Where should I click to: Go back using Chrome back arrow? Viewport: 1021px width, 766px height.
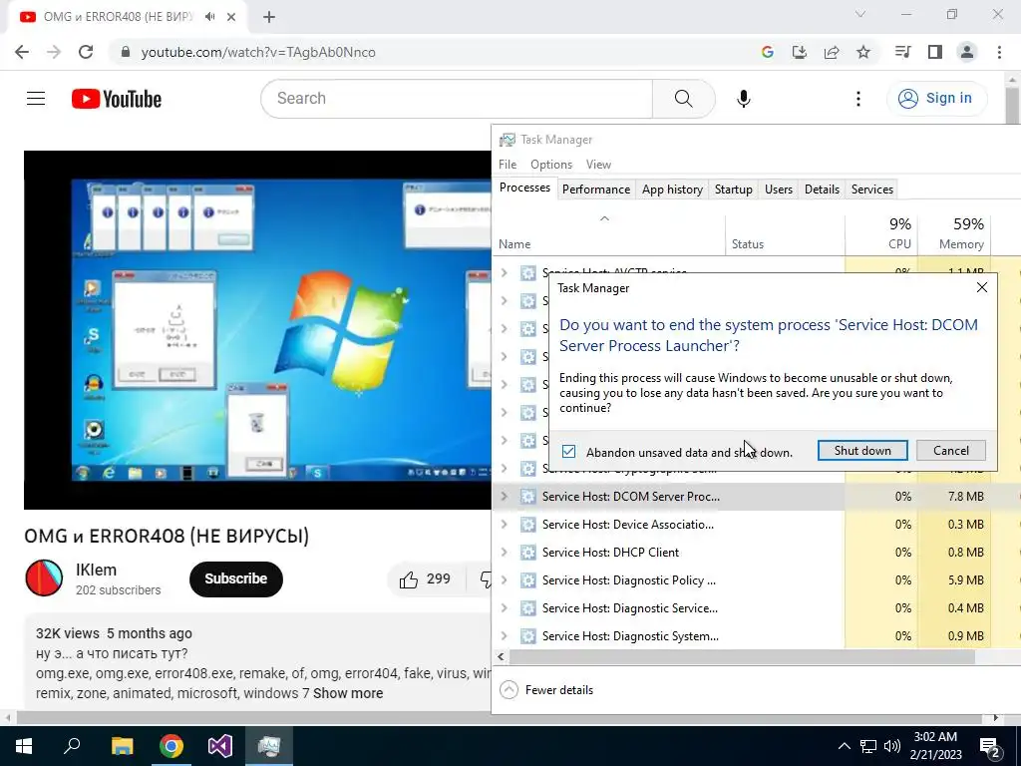click(22, 52)
